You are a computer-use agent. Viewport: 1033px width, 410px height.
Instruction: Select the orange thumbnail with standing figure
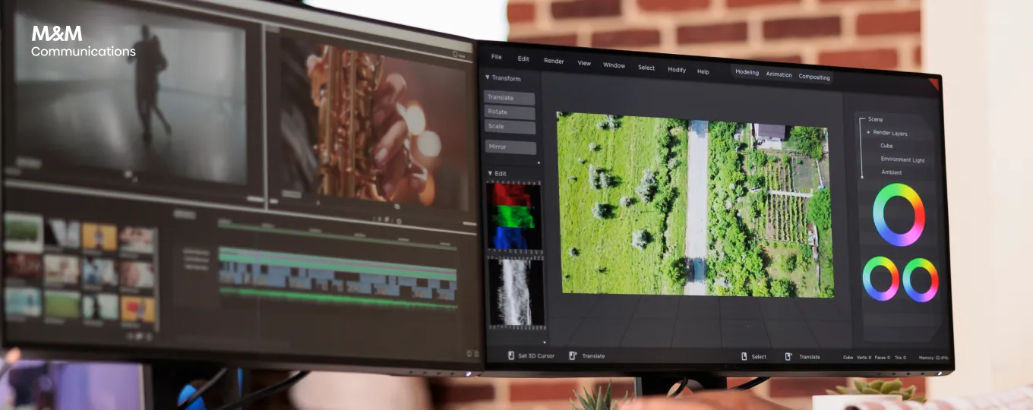[100, 237]
